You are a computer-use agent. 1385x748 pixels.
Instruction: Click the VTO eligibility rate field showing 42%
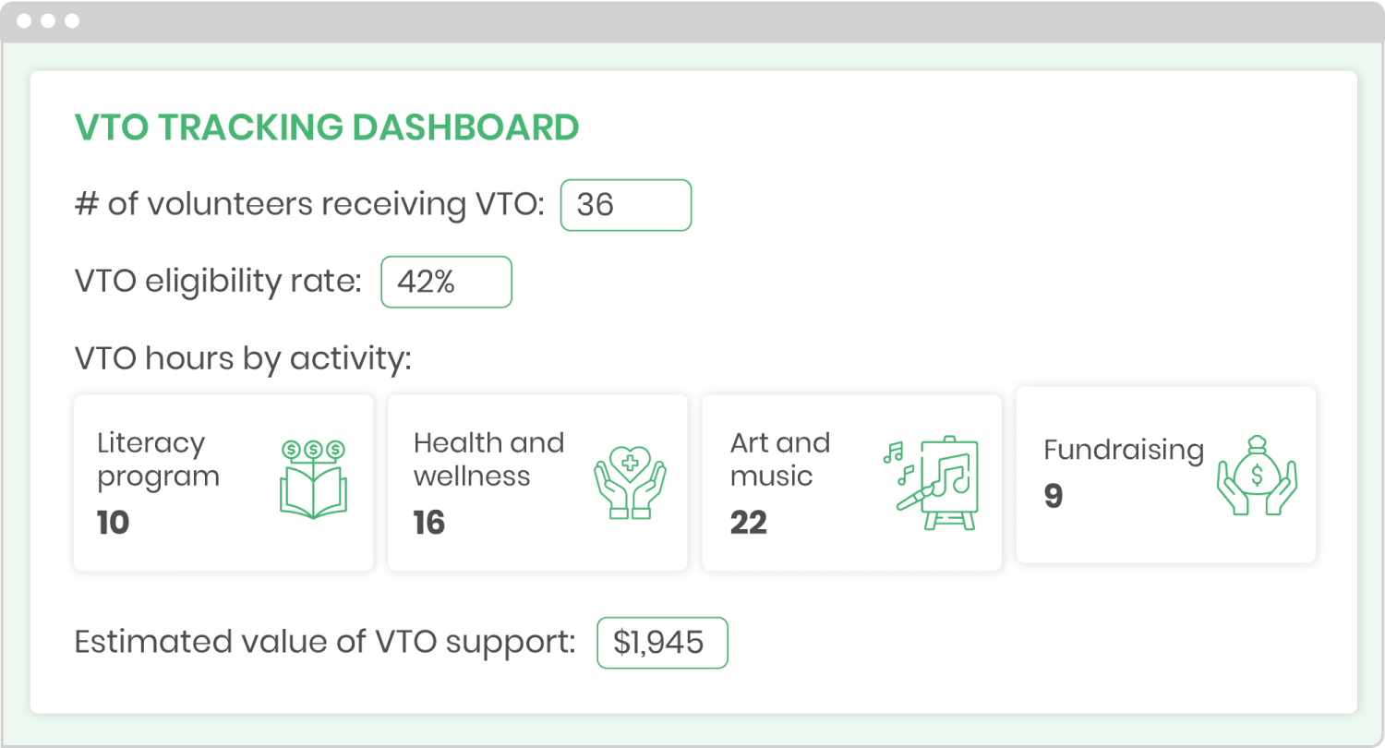(x=446, y=282)
